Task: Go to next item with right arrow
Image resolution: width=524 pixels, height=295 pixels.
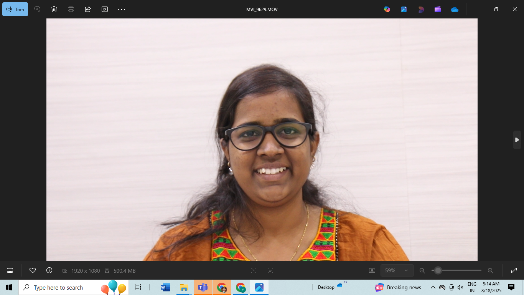Action: [517, 140]
